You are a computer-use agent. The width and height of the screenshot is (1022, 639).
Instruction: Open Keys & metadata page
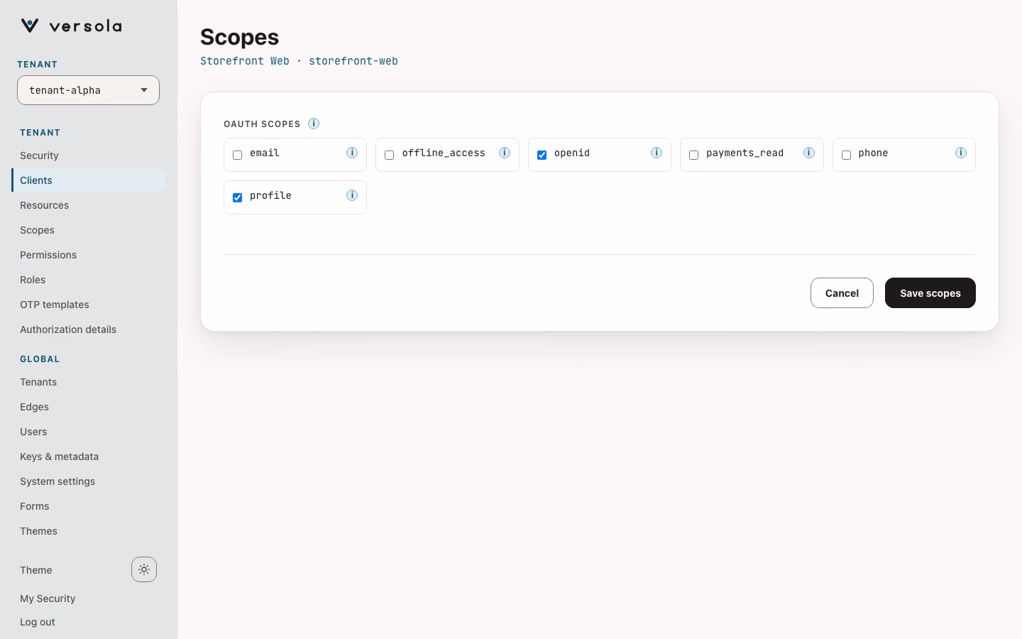tap(88, 457)
